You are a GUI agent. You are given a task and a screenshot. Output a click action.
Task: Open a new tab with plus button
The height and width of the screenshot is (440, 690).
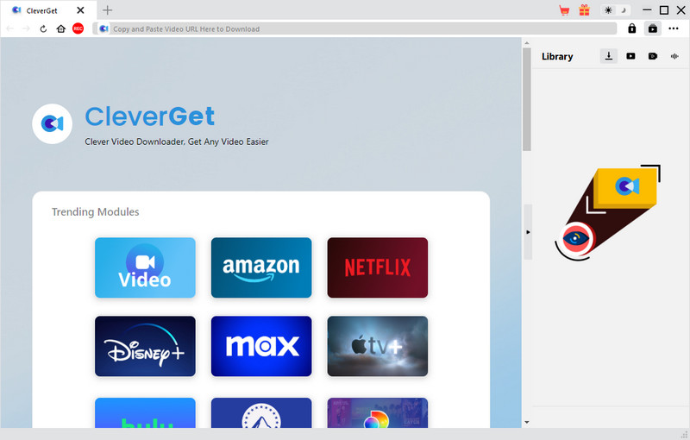[107, 10]
